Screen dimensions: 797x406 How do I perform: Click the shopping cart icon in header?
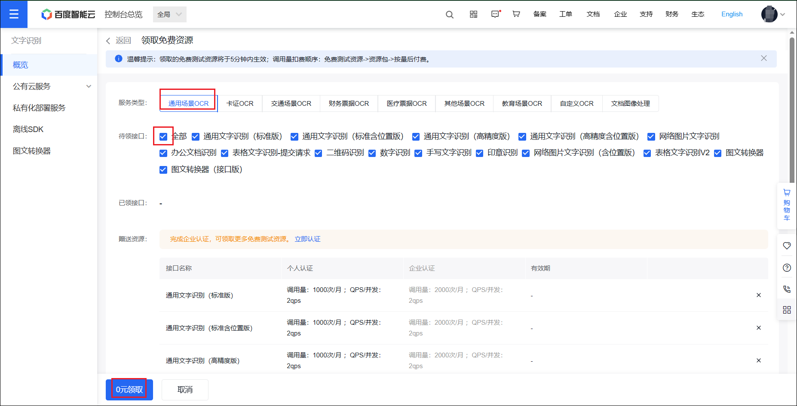click(516, 14)
